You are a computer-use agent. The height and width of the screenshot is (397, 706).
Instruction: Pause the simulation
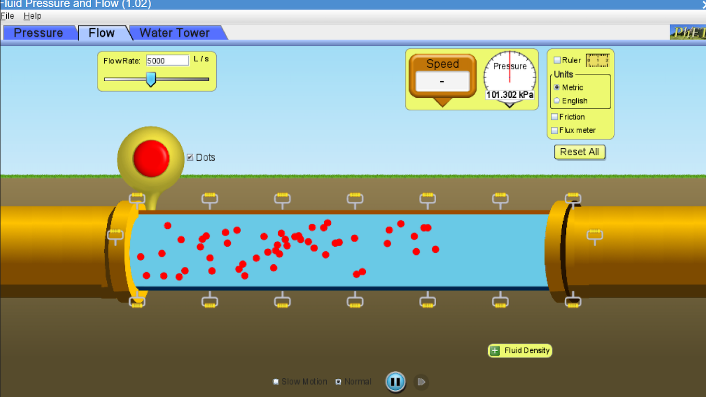coord(395,382)
